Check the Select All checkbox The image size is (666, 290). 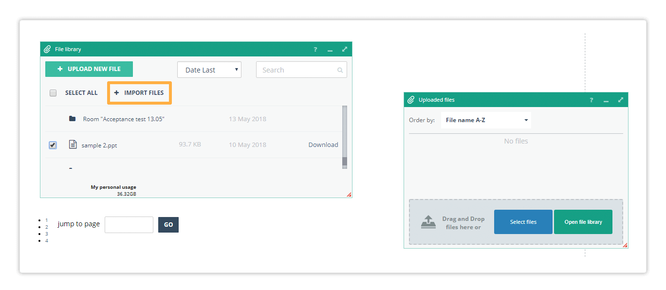(53, 93)
